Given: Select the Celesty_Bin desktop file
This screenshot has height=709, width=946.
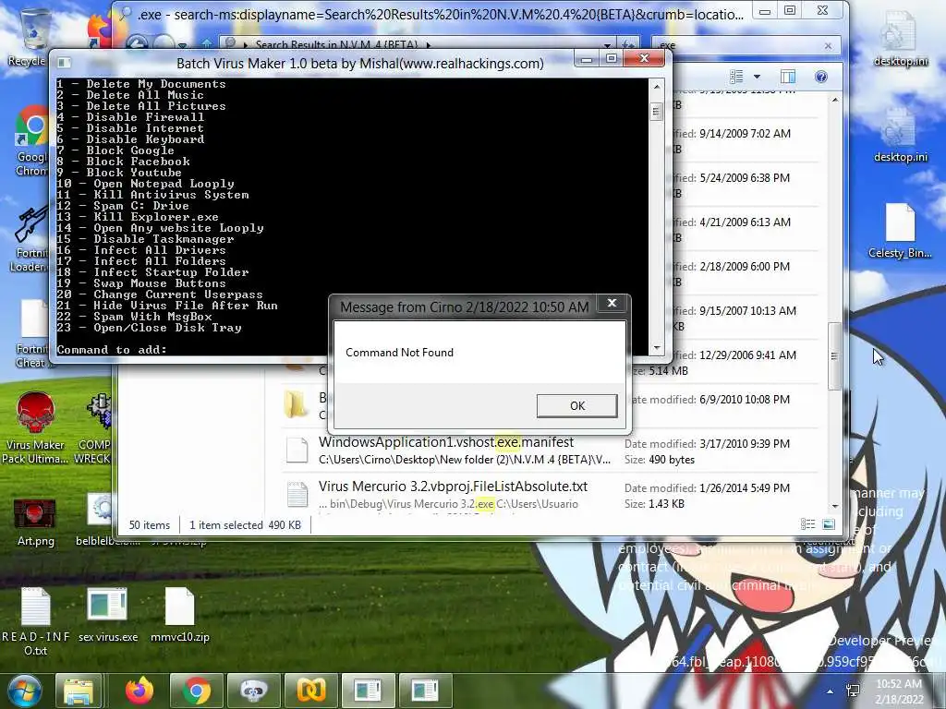Looking at the screenshot, I should 900,232.
